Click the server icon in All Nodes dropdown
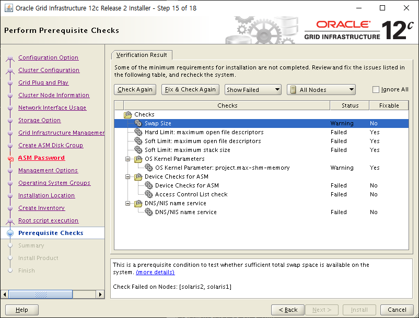Image resolution: width=419 pixels, height=318 pixels. 293,90
